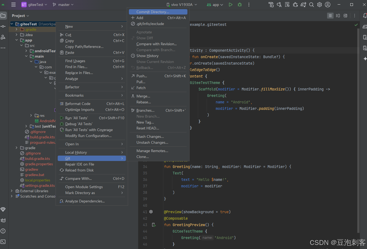Open search everywhere with the magnifier icon
The height and width of the screenshot is (249, 367).
pyautogui.click(x=311, y=5)
